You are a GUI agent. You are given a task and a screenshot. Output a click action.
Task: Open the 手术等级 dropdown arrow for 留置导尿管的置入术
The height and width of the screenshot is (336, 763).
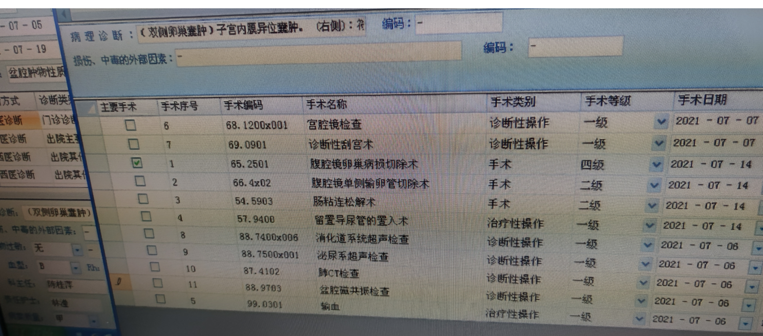click(x=649, y=226)
